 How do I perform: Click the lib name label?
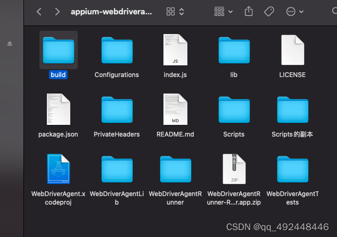234,74
